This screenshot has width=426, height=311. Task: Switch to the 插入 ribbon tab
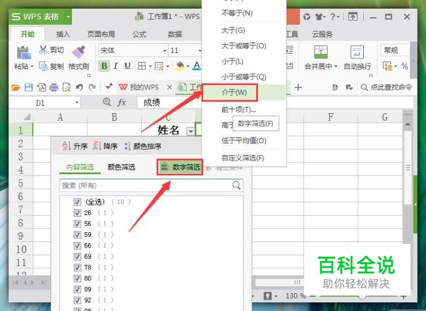[x=63, y=34]
